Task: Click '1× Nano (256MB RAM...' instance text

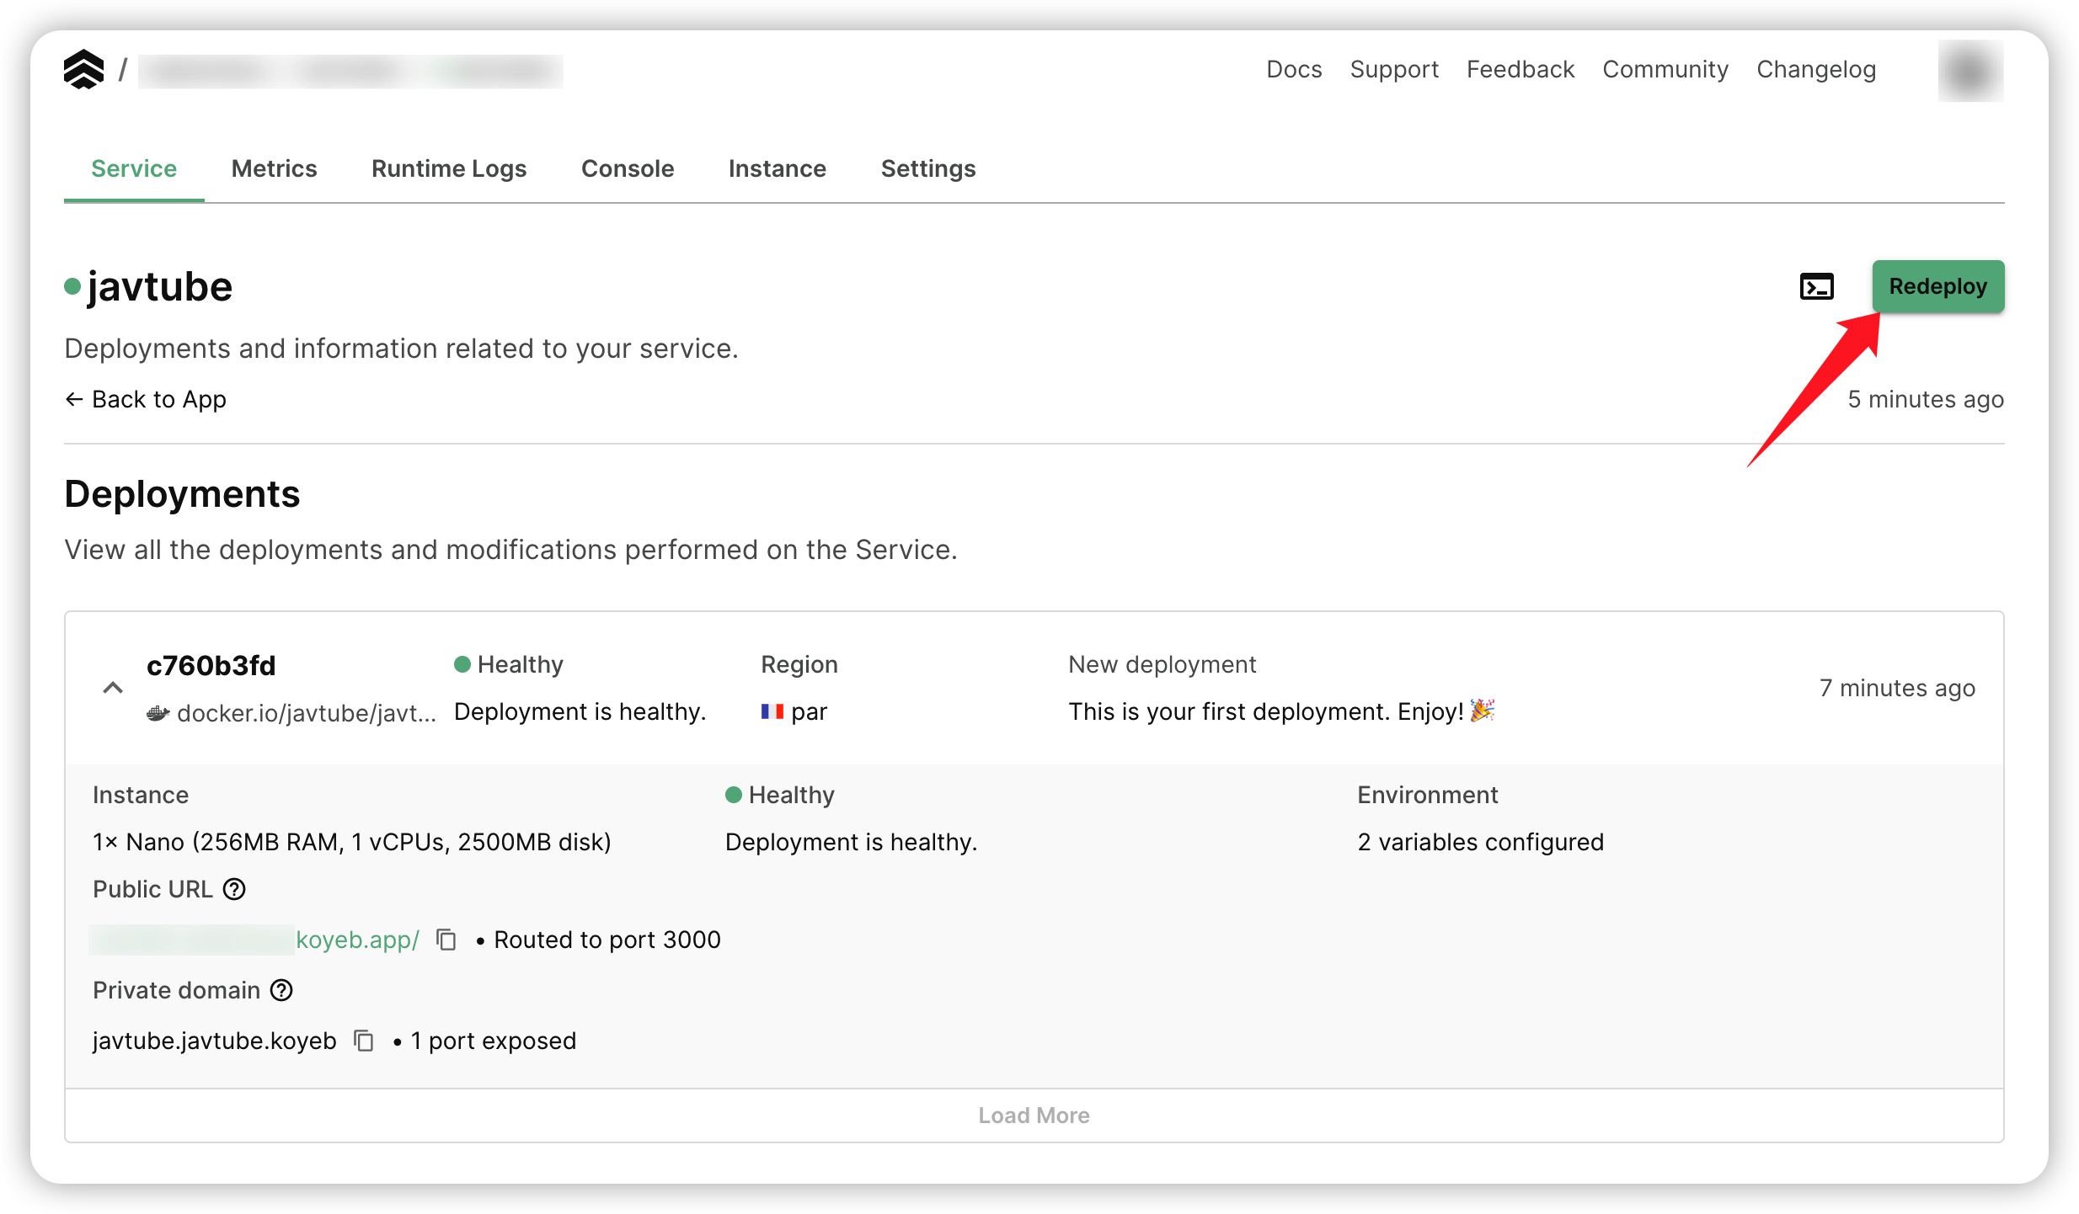Action: click(x=352, y=842)
